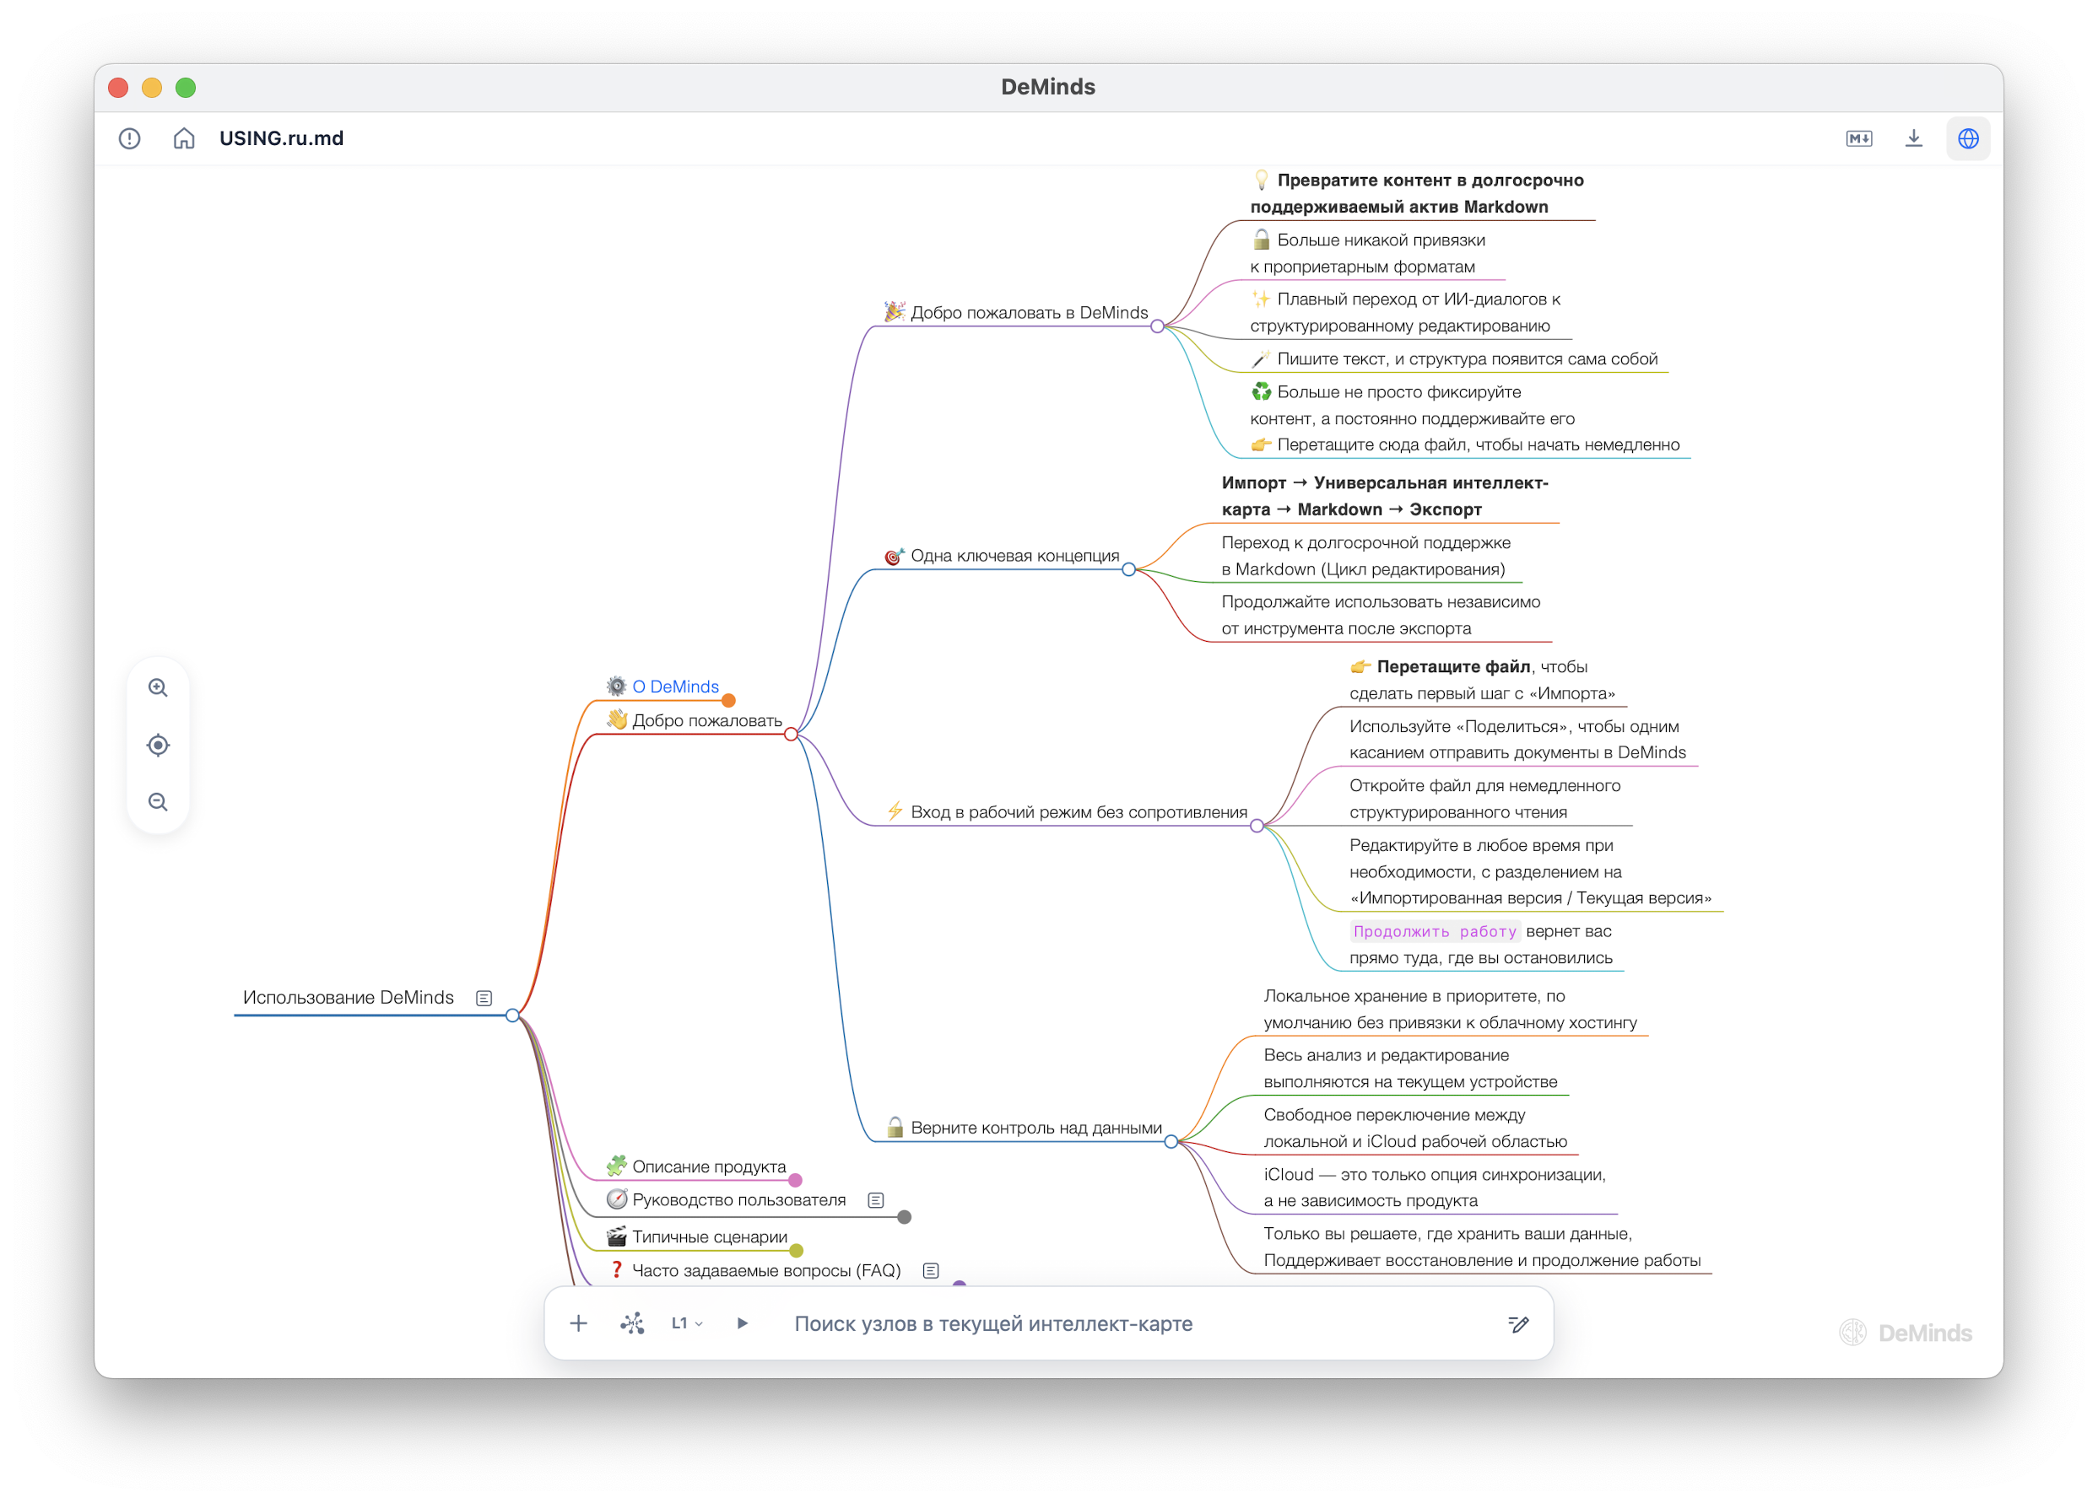Click the edit pencil icon in search bar
The image size is (2098, 1503).
coord(1518,1324)
